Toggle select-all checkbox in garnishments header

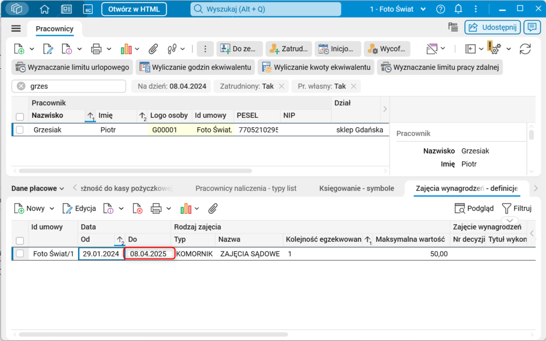coord(20,241)
